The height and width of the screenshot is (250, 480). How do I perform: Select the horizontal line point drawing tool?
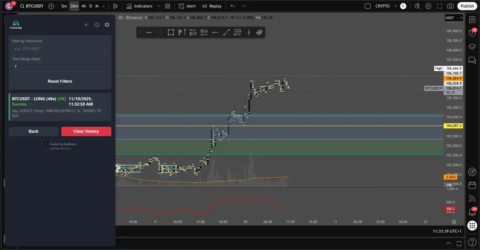pyautogui.click(x=149, y=32)
